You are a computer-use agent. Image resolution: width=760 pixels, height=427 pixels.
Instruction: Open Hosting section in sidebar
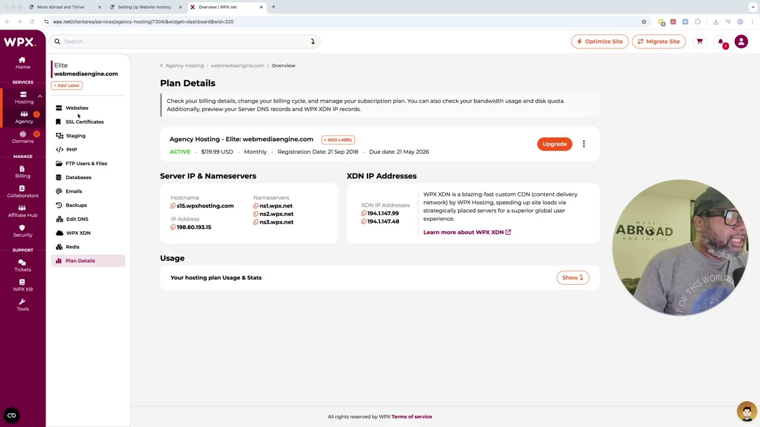[24, 98]
